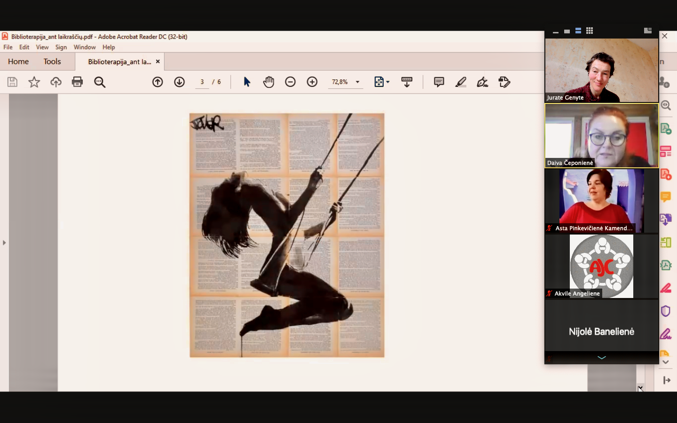Click the exit minimized video window icon

coord(648,31)
